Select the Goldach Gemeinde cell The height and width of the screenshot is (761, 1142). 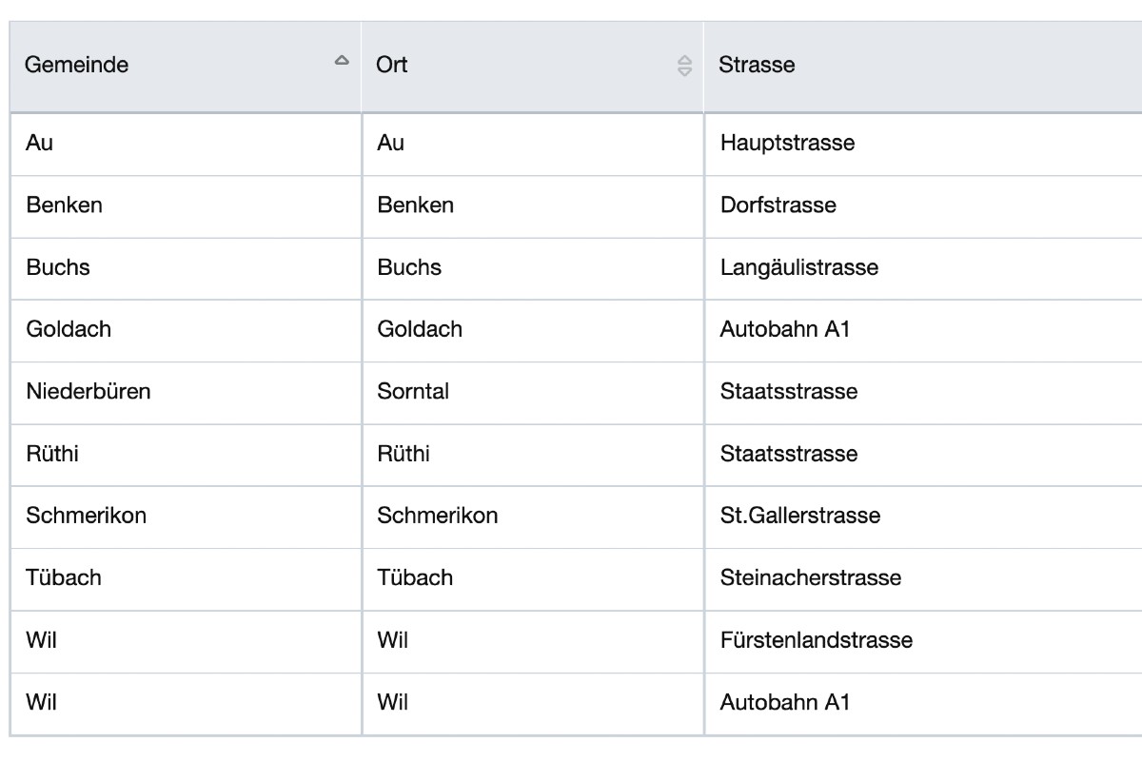coord(69,329)
